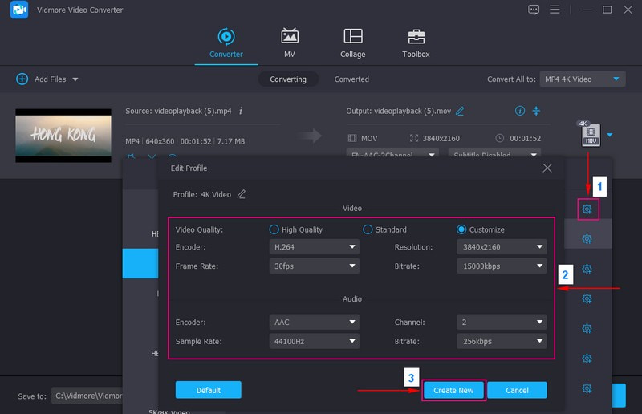Click the Default button
The image size is (642, 414).
[x=208, y=390]
